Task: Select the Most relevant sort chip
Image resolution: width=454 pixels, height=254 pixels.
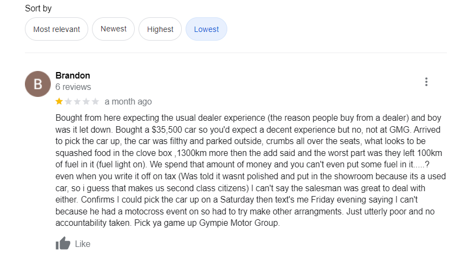Action: pos(56,29)
